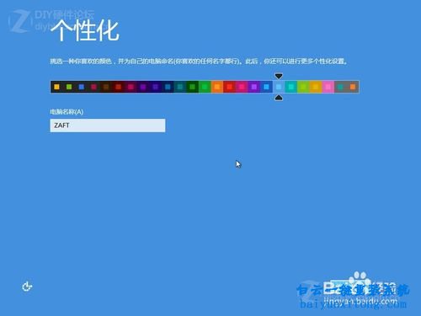Screen dimensions: 421x316
Task: Select the bright red color swatch
Action: [x=230, y=87]
